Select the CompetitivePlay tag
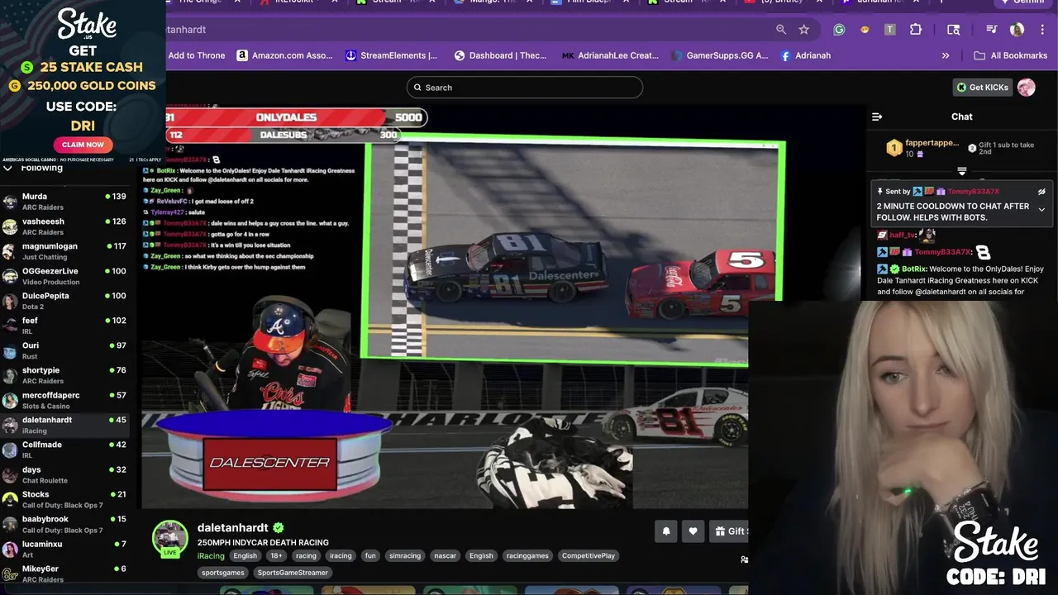The width and height of the screenshot is (1058, 595). click(x=589, y=555)
